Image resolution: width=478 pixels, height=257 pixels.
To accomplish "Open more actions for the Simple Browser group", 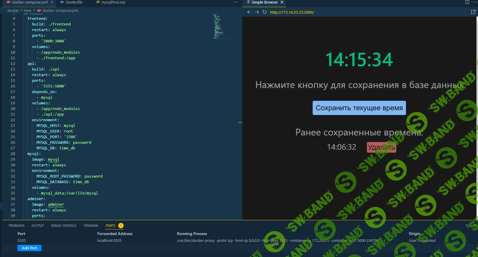I will (x=475, y=2).
